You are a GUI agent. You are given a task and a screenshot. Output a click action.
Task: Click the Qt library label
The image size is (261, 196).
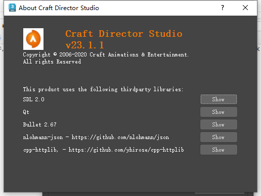[x=26, y=112]
